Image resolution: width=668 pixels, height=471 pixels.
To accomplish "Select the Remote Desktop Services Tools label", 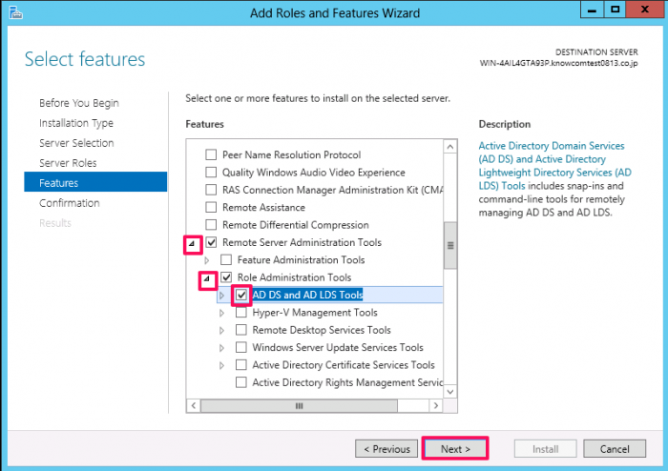I will [x=322, y=330].
